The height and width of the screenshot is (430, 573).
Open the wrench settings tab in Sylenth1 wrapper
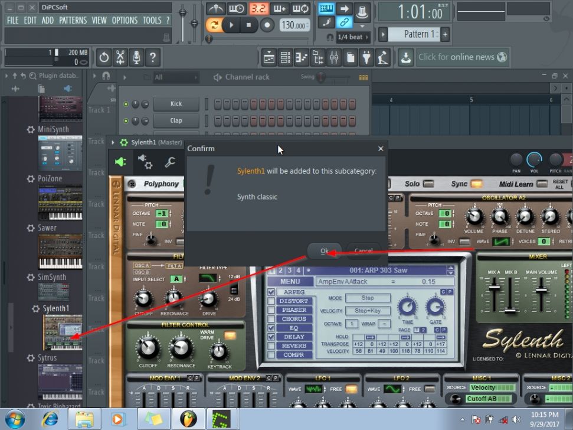(170, 162)
